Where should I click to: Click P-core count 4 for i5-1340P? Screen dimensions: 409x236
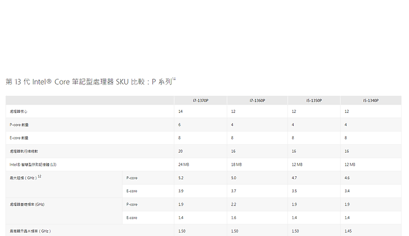point(345,125)
